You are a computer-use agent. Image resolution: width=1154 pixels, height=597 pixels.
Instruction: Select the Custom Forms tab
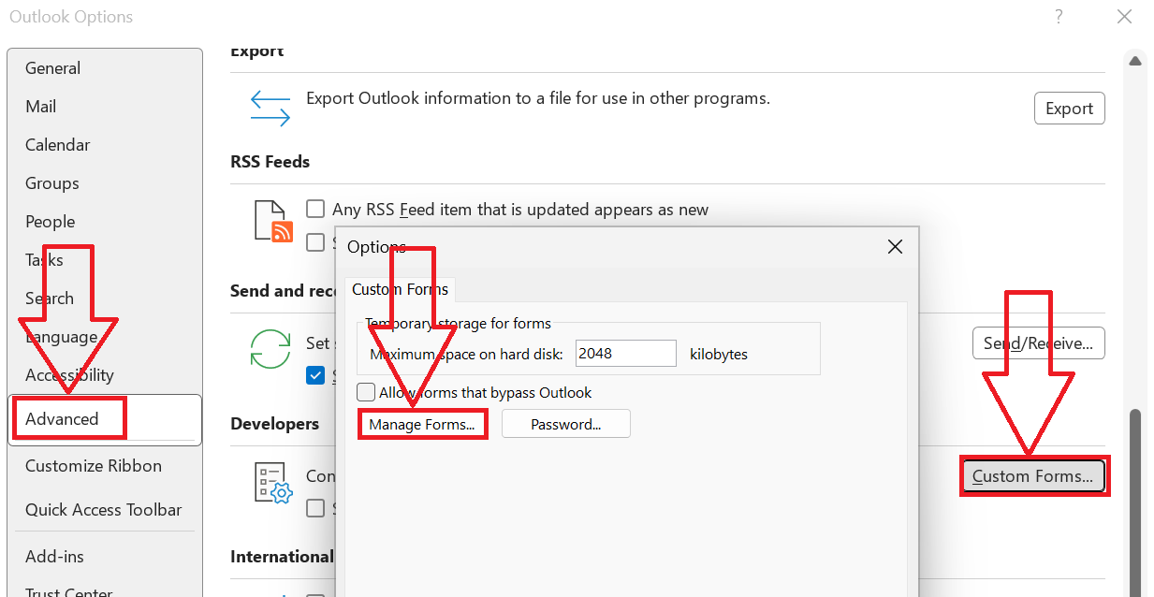click(x=400, y=290)
